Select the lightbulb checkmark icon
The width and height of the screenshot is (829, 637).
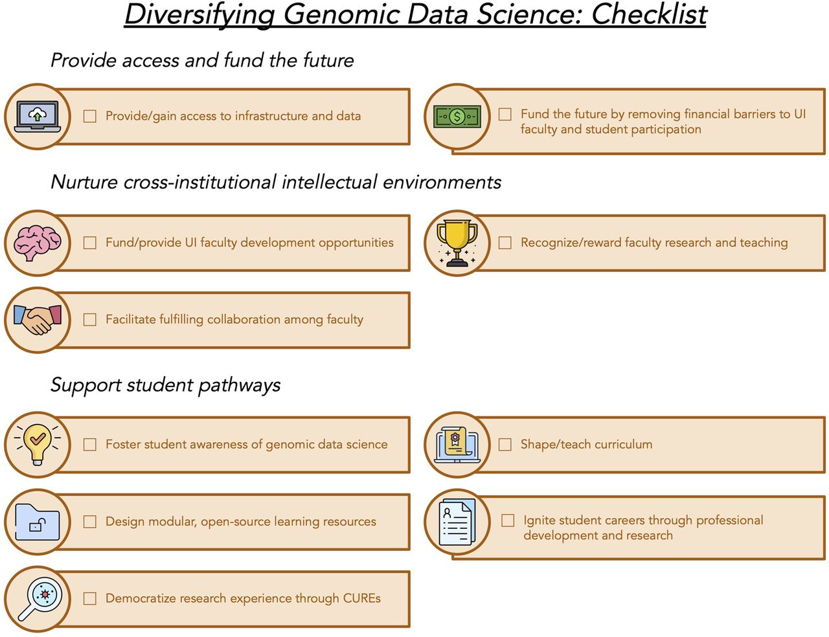(38, 444)
